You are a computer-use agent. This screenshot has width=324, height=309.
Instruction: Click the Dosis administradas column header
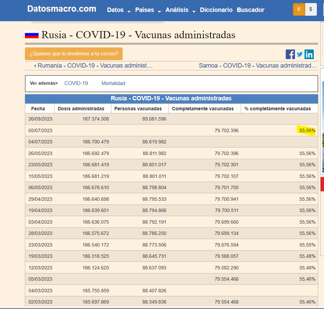81,109
